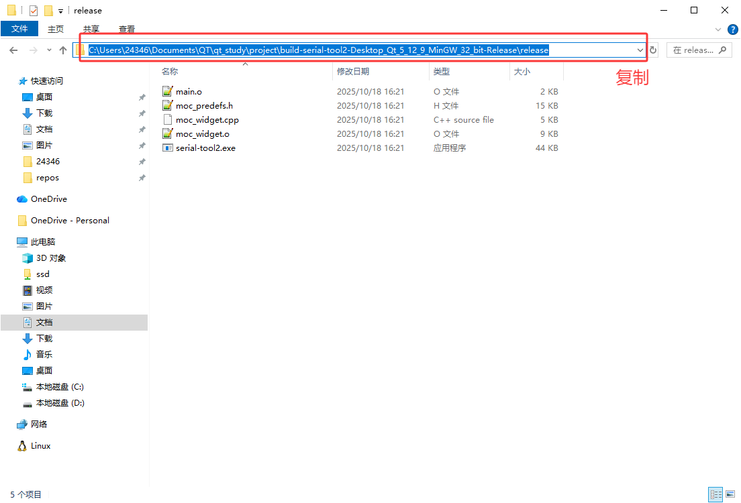Image resolution: width=741 pixels, height=503 pixels.
Task: Open pinned 文档 under Quick access
Action: tap(44, 129)
